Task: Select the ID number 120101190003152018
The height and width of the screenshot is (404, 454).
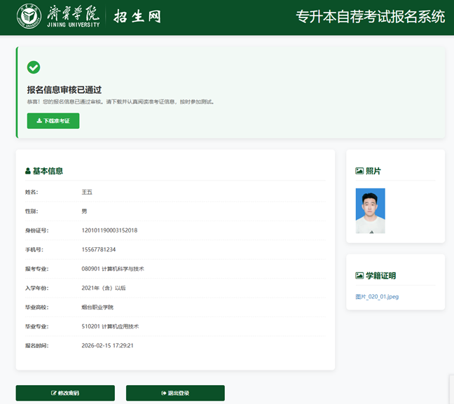Action: [x=109, y=230]
